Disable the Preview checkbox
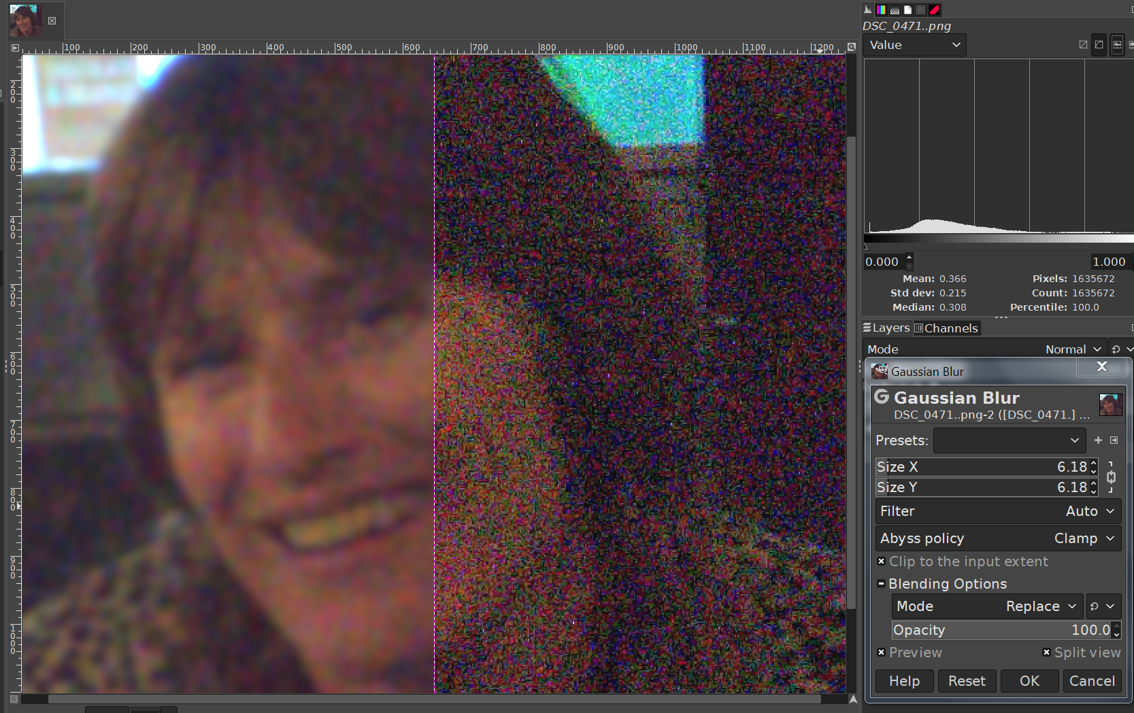The height and width of the screenshot is (713, 1134). coord(882,653)
